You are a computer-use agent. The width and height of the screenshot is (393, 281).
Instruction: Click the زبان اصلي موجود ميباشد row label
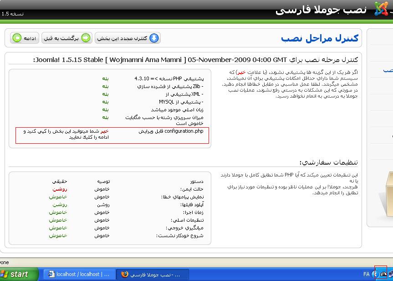point(177,110)
